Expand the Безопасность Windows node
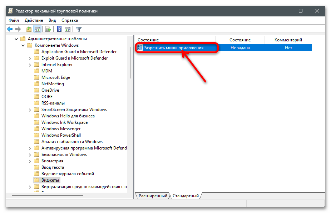 coord(30,155)
